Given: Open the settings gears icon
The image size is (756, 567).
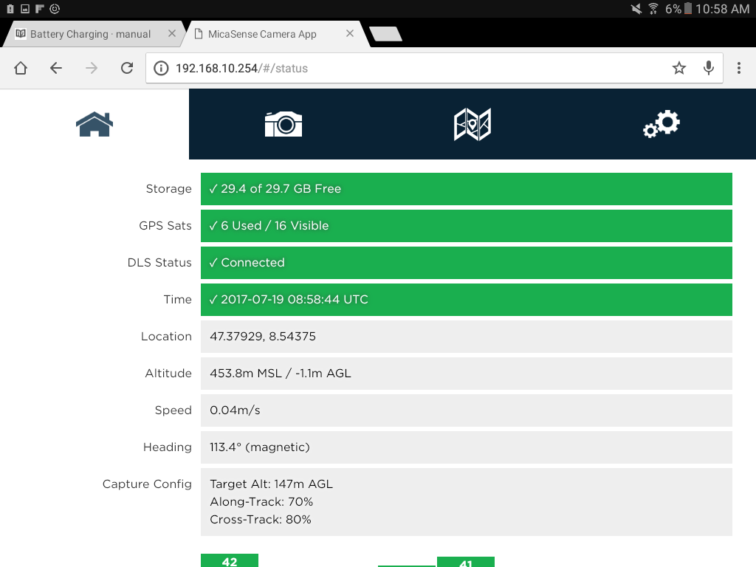Looking at the screenshot, I should point(661,124).
